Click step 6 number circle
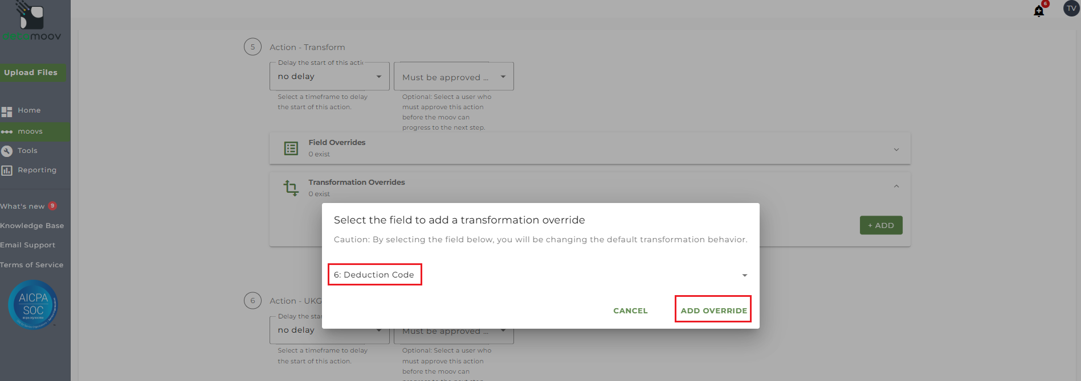The height and width of the screenshot is (381, 1081). (252, 300)
